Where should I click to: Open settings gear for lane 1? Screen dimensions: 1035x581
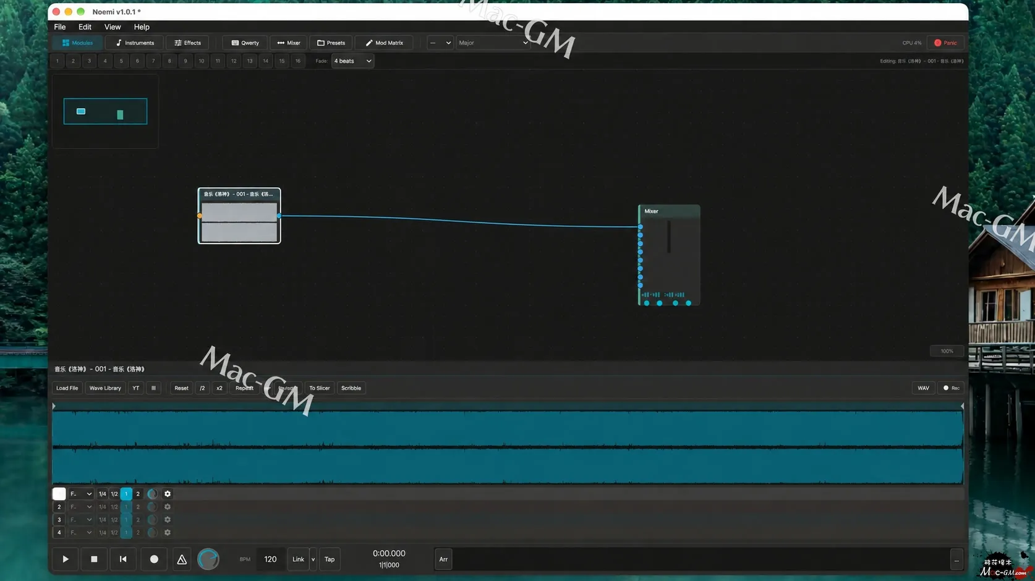[168, 494]
